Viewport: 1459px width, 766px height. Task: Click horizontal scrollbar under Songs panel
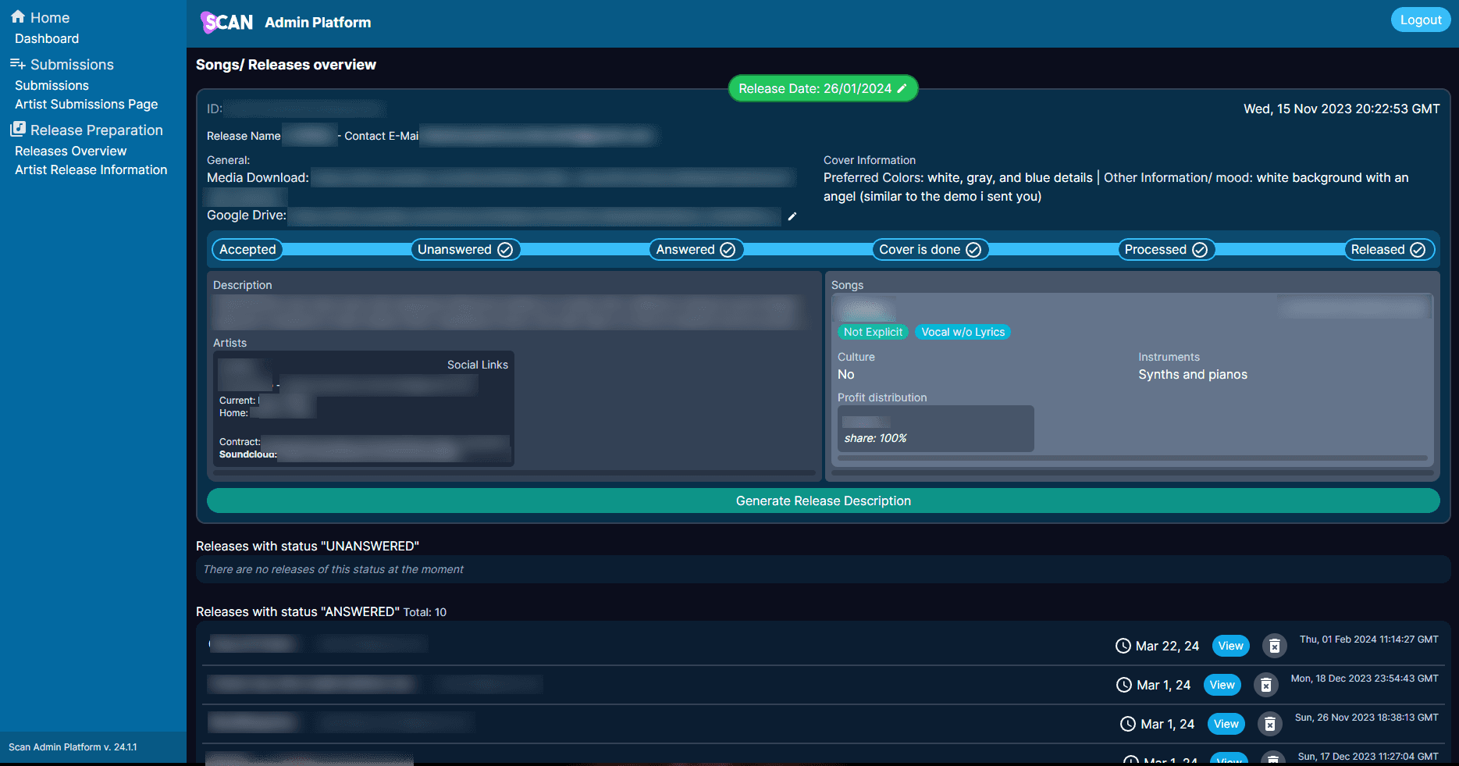[1132, 472]
